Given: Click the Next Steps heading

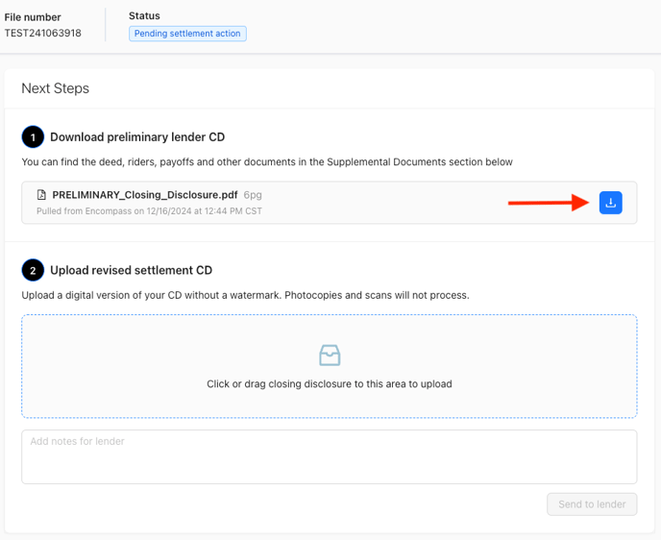Looking at the screenshot, I should point(55,88).
